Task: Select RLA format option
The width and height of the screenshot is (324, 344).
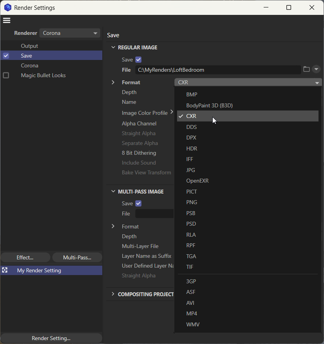Action: point(248,235)
